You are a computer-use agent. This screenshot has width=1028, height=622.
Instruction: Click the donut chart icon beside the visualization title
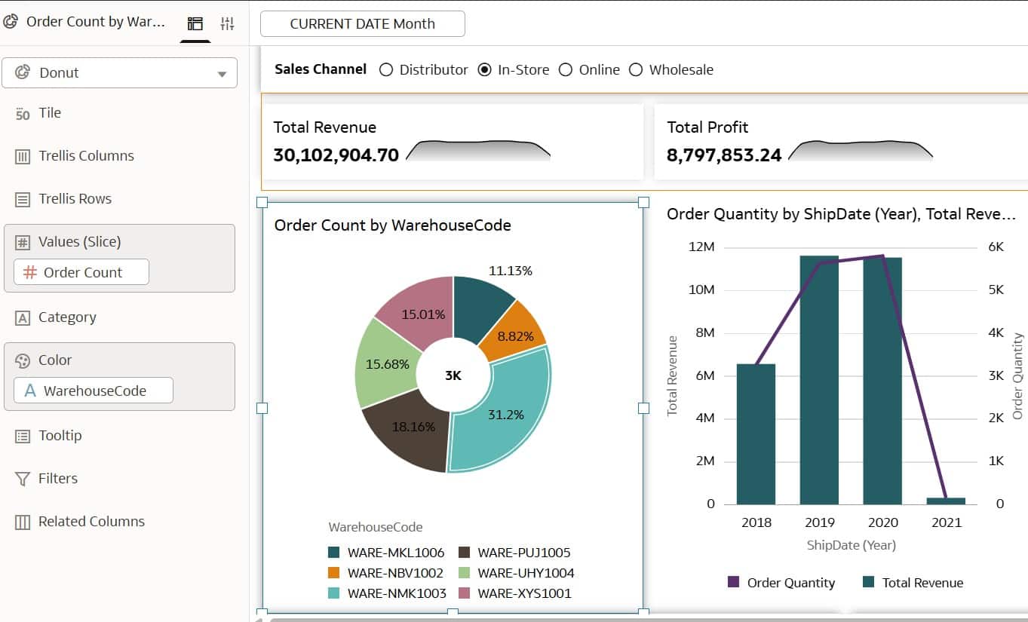click(x=11, y=21)
